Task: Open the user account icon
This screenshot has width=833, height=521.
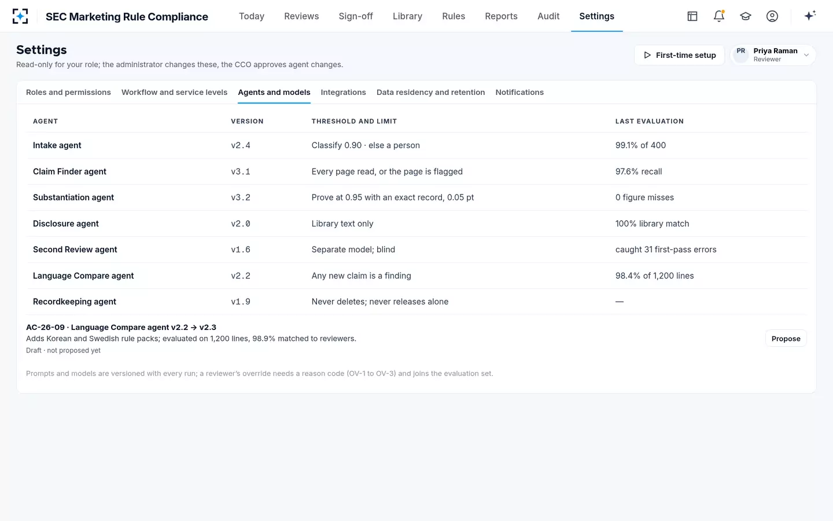Action: [x=772, y=16]
